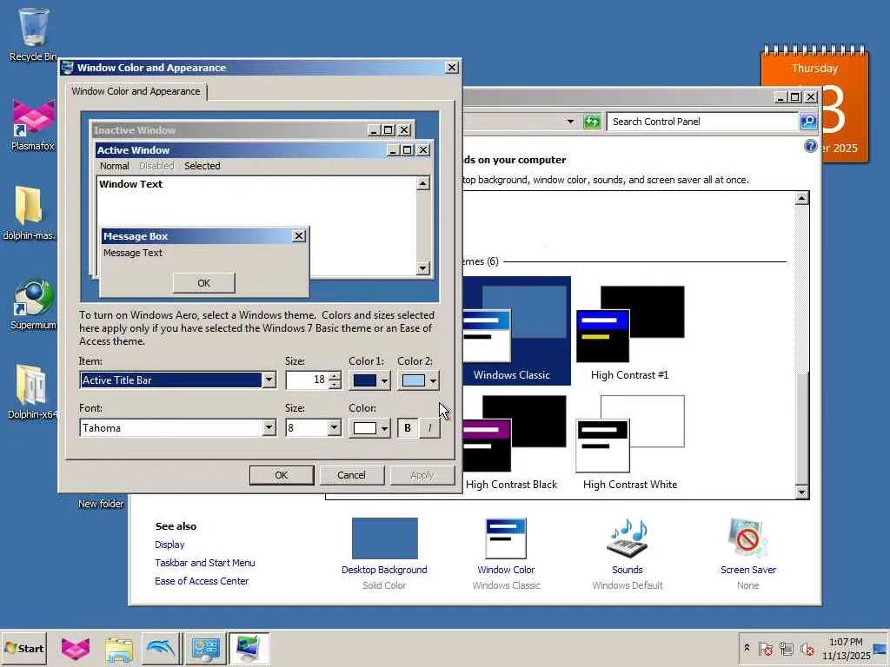Expand the Control Panel address bar dropdown

pos(570,122)
